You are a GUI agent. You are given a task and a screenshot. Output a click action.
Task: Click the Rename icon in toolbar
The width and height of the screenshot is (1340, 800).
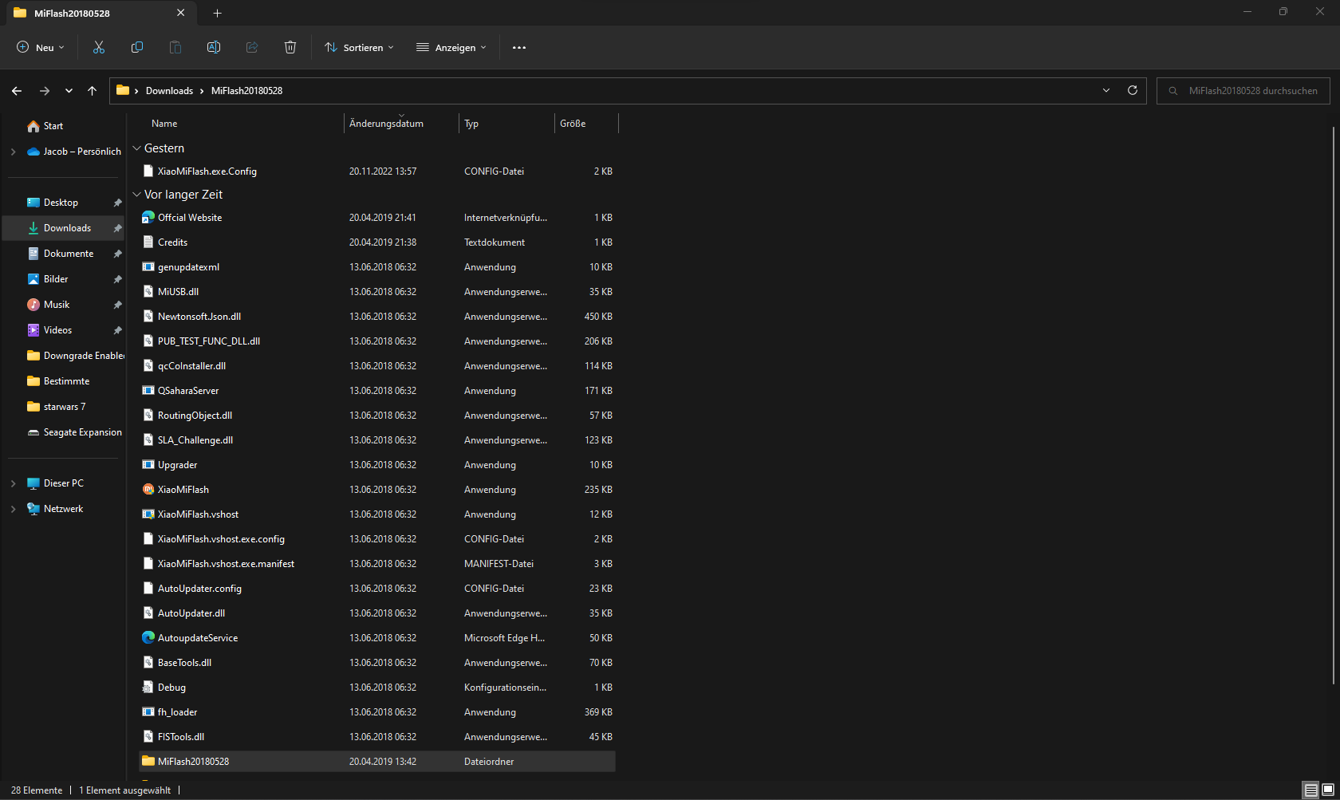pyautogui.click(x=214, y=48)
